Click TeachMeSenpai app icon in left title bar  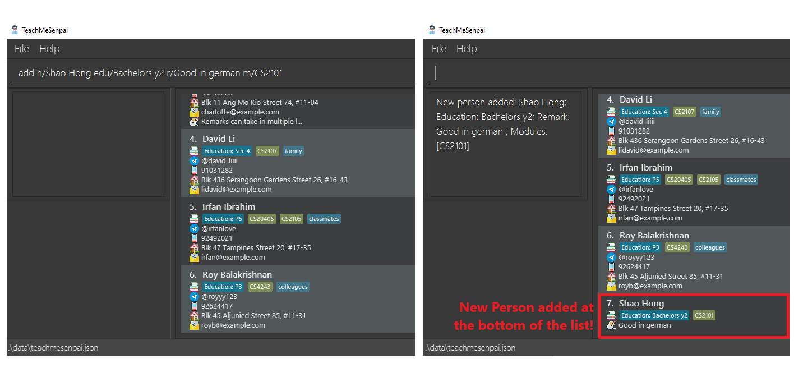[15, 30]
